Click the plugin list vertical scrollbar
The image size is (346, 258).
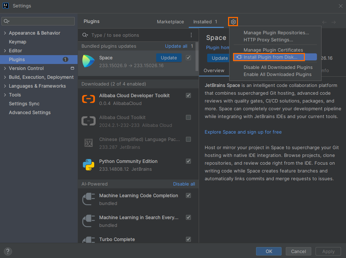tap(197, 57)
